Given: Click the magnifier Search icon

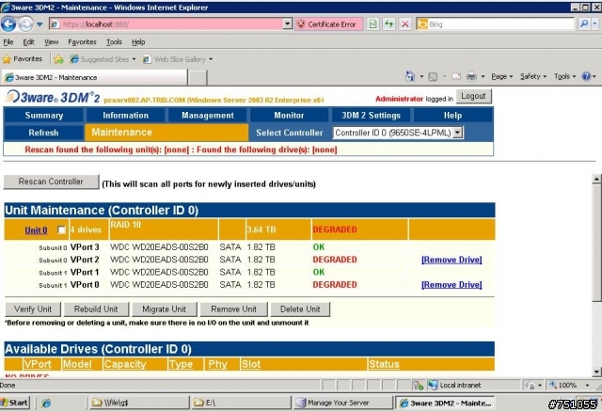Looking at the screenshot, I should (583, 24).
